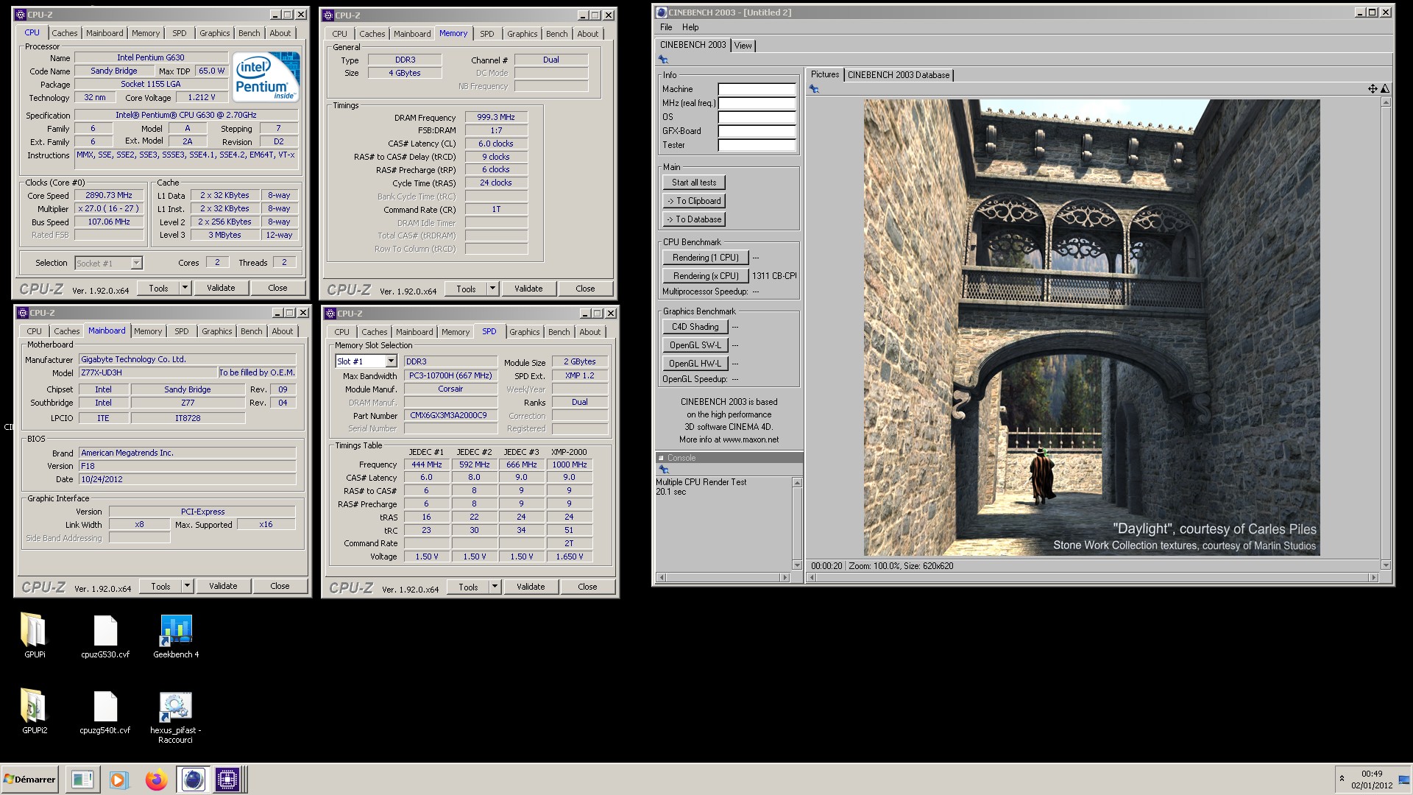Open the Firefox icon in the taskbar
The width and height of the screenshot is (1413, 795).
coord(155,780)
